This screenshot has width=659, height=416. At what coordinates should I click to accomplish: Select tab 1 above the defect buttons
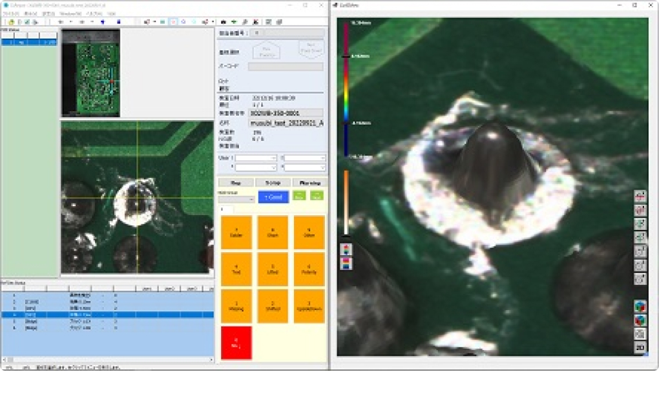224,209
